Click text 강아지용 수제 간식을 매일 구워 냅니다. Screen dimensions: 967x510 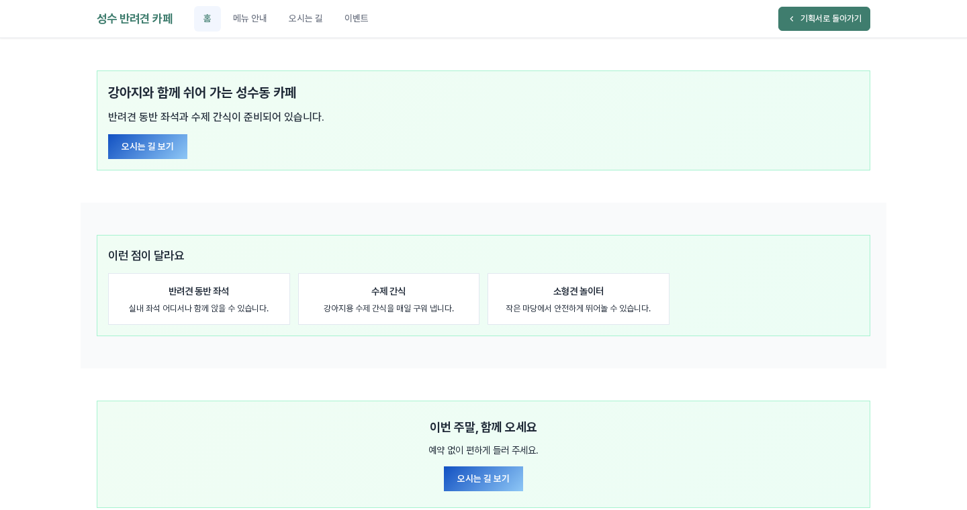pyautogui.click(x=389, y=309)
